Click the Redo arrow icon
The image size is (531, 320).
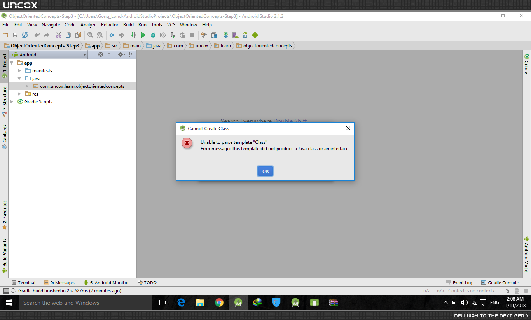(x=47, y=35)
